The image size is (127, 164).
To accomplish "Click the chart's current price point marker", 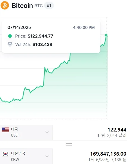I will pyautogui.click(x=106, y=35).
